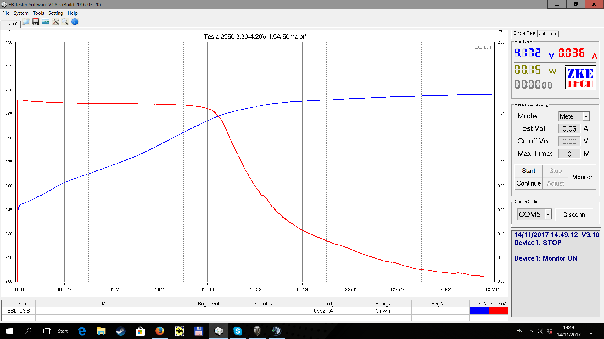This screenshot has width=604, height=339.
Task: Click the Avg Volt column header
Action: (440, 304)
